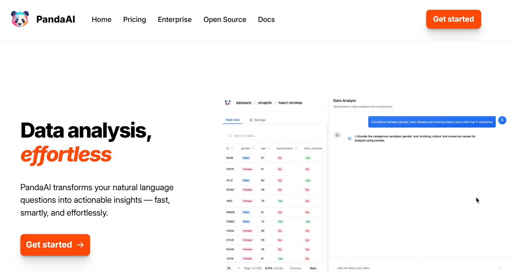Click the loading spinner in step 1
This screenshot has height=272, width=516.
pyautogui.click(x=350, y=138)
